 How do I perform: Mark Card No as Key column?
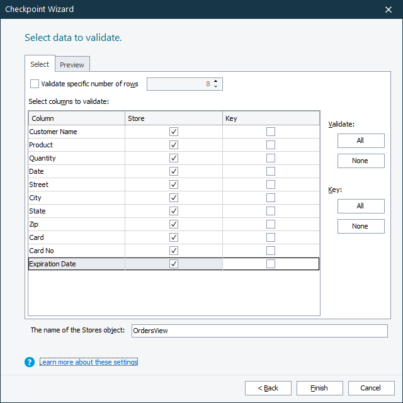[x=271, y=251]
